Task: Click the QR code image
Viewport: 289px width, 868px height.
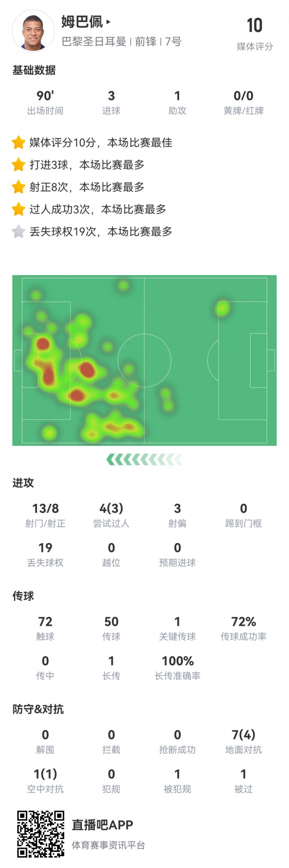Action: coord(40,834)
